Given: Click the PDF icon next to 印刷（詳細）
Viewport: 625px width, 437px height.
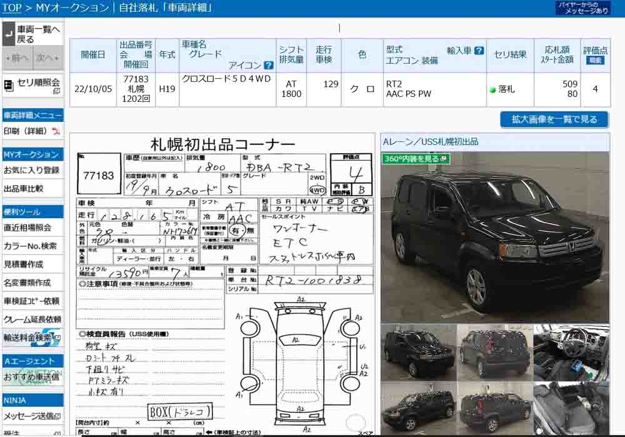Looking at the screenshot, I should 56,131.
